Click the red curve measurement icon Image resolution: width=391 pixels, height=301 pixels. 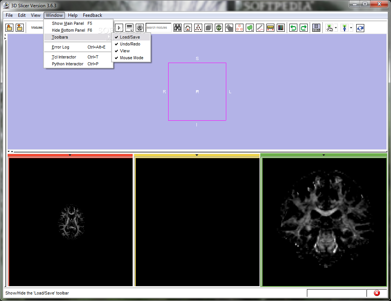[260, 28]
